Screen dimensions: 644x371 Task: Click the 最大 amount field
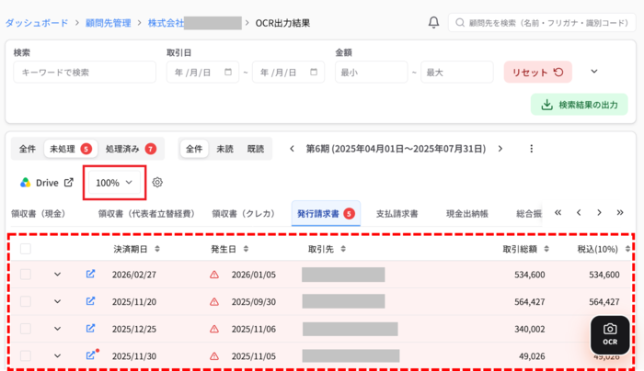tap(456, 73)
